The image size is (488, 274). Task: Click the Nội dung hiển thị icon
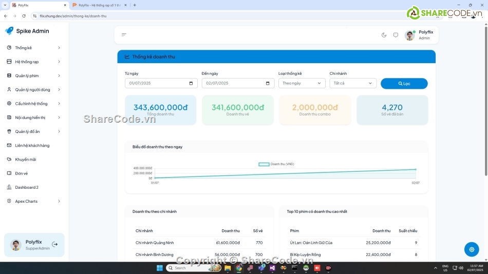point(9,118)
